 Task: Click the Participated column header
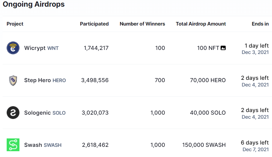pos(94,24)
